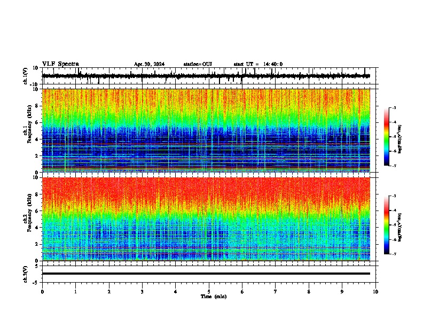Click the ch.1 color bar log(PSD) label
This screenshot has width=423, height=327.
click(399, 139)
